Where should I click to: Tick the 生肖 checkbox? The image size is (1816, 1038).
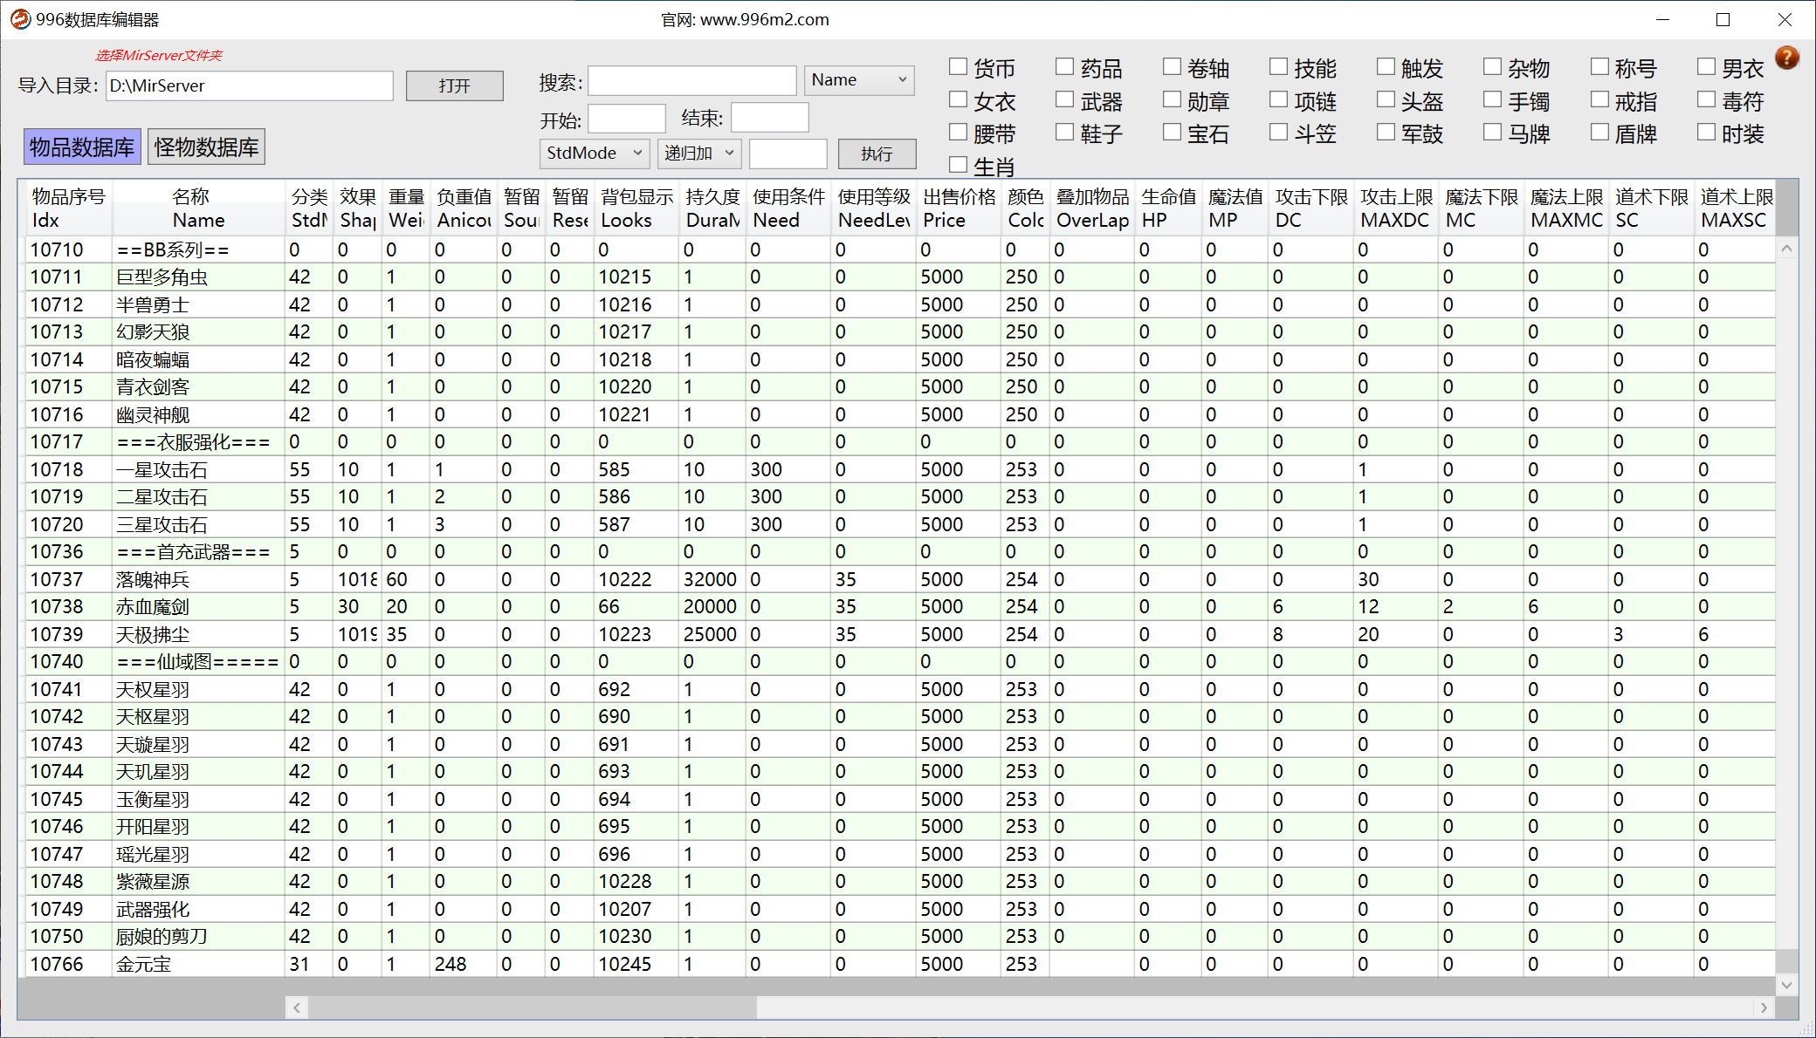pos(958,165)
